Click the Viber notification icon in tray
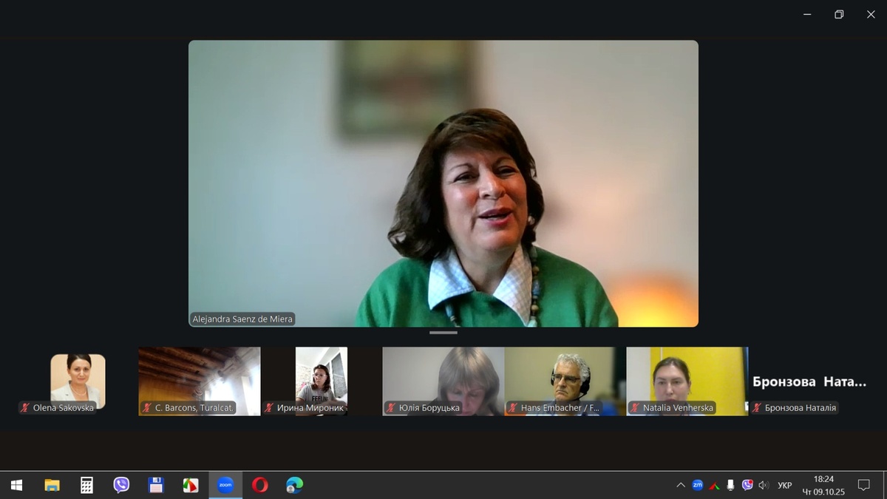This screenshot has width=887, height=499. pyautogui.click(x=747, y=485)
